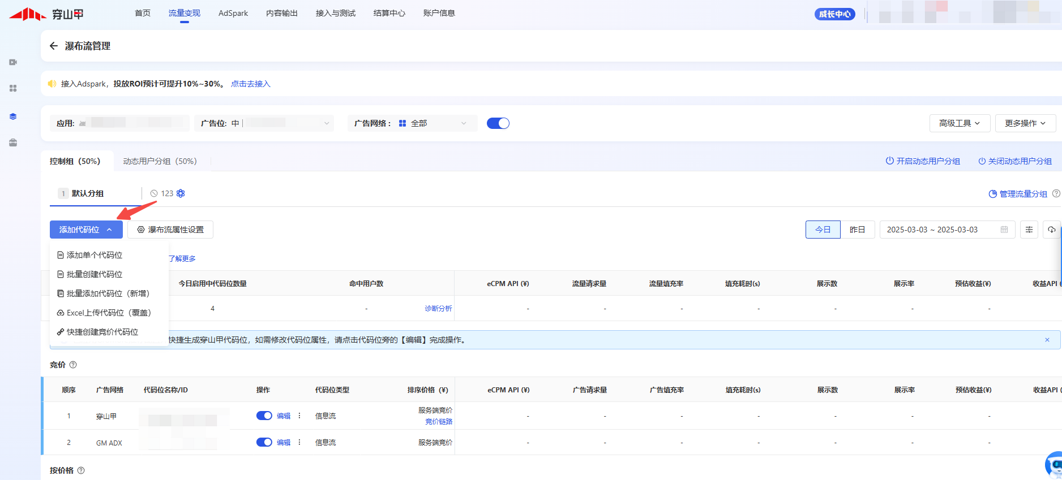Screen dimensions: 1062x480
Task: Toggle the switch beside 广告网络 filter
Action: point(498,123)
